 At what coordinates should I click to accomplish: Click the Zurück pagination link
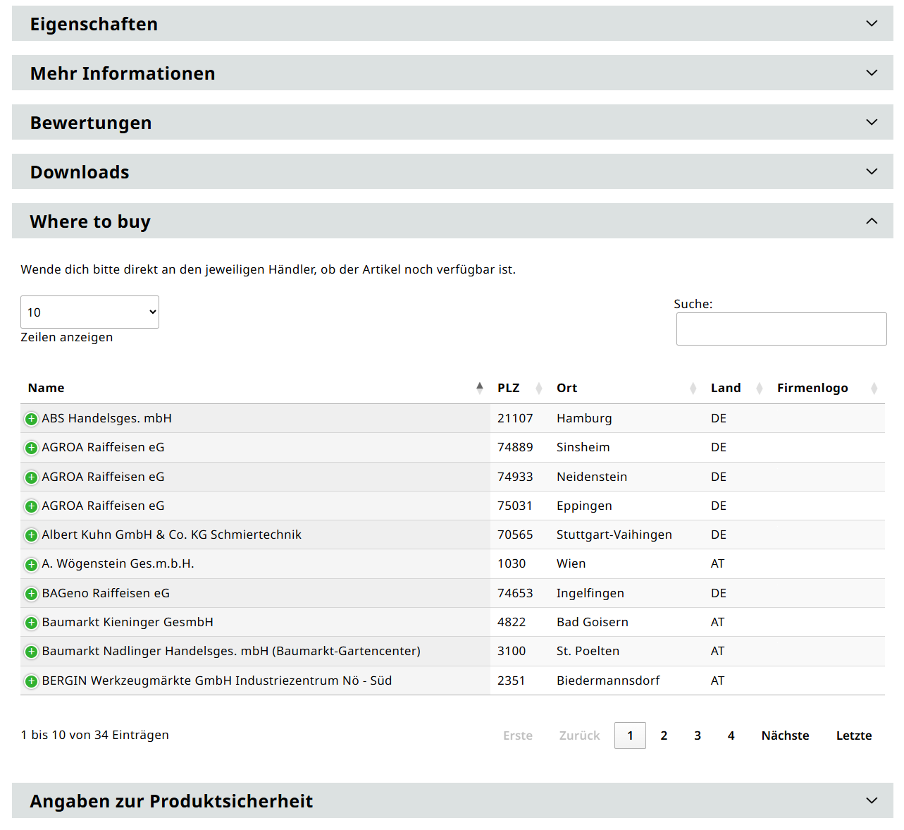[x=580, y=736]
